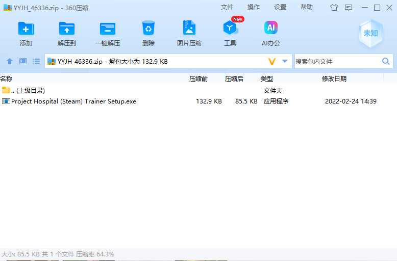Click the feedback message icon in the title bar
The width and height of the screenshot is (397, 261).
pos(349,8)
